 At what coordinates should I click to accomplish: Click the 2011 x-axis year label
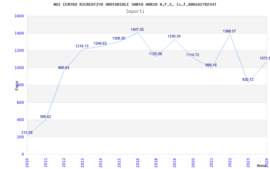pyautogui.click(x=46, y=163)
